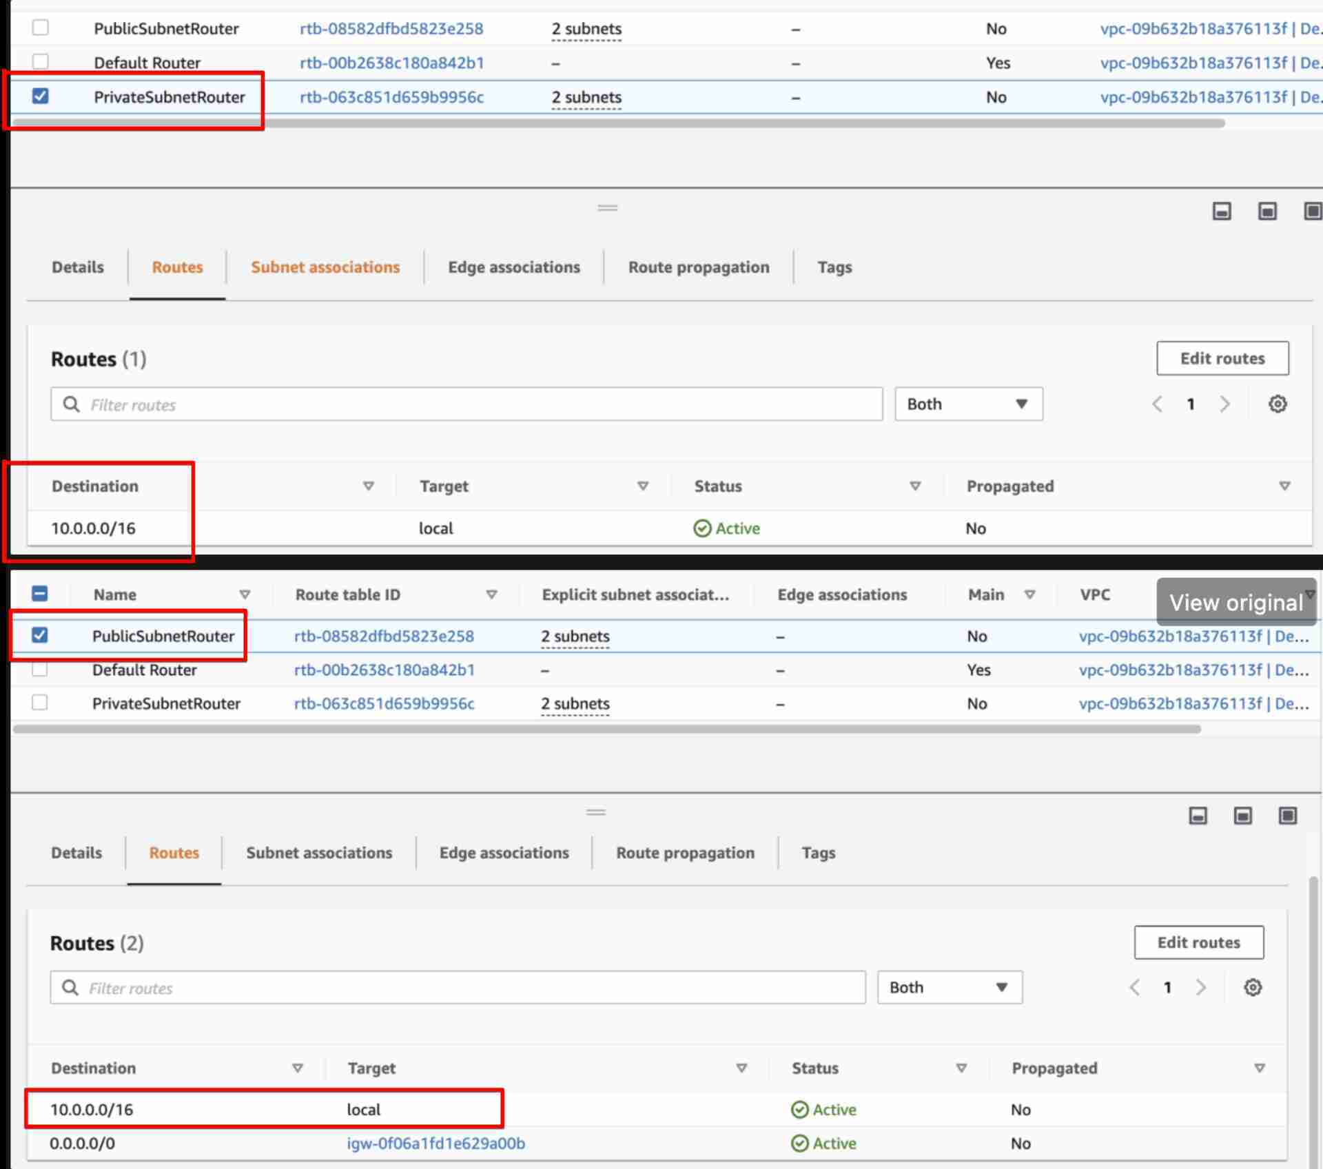Toggle the select-all checkbox beside Name header
The width and height of the screenshot is (1323, 1169).
40,594
